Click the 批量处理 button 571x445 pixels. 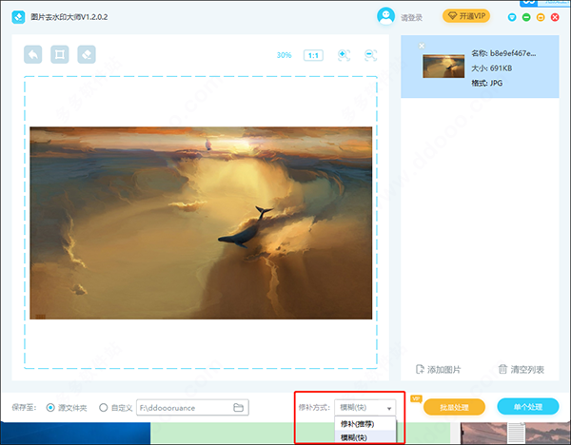454,407
